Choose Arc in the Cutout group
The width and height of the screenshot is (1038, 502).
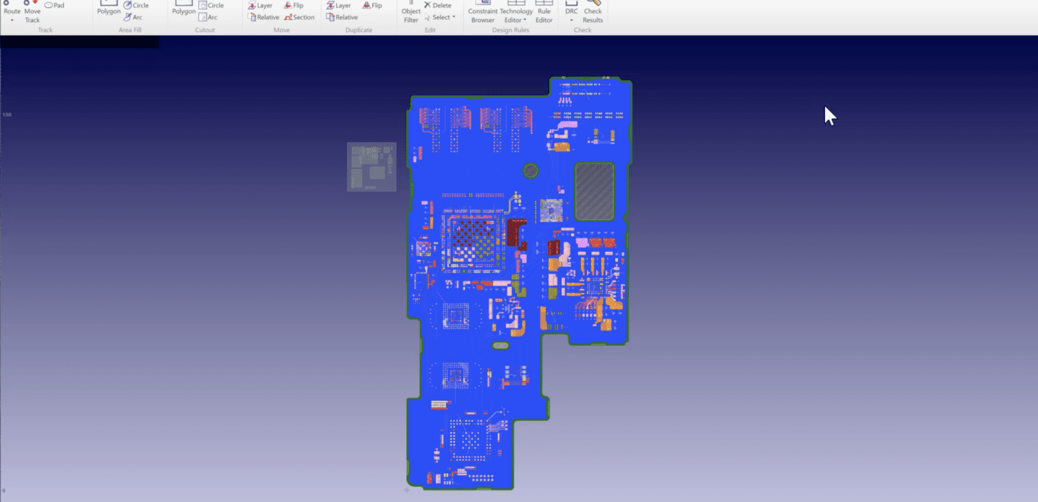(208, 17)
